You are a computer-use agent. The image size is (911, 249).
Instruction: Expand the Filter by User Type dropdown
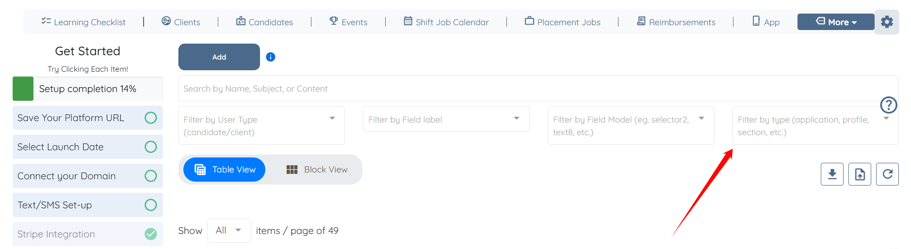(261, 125)
